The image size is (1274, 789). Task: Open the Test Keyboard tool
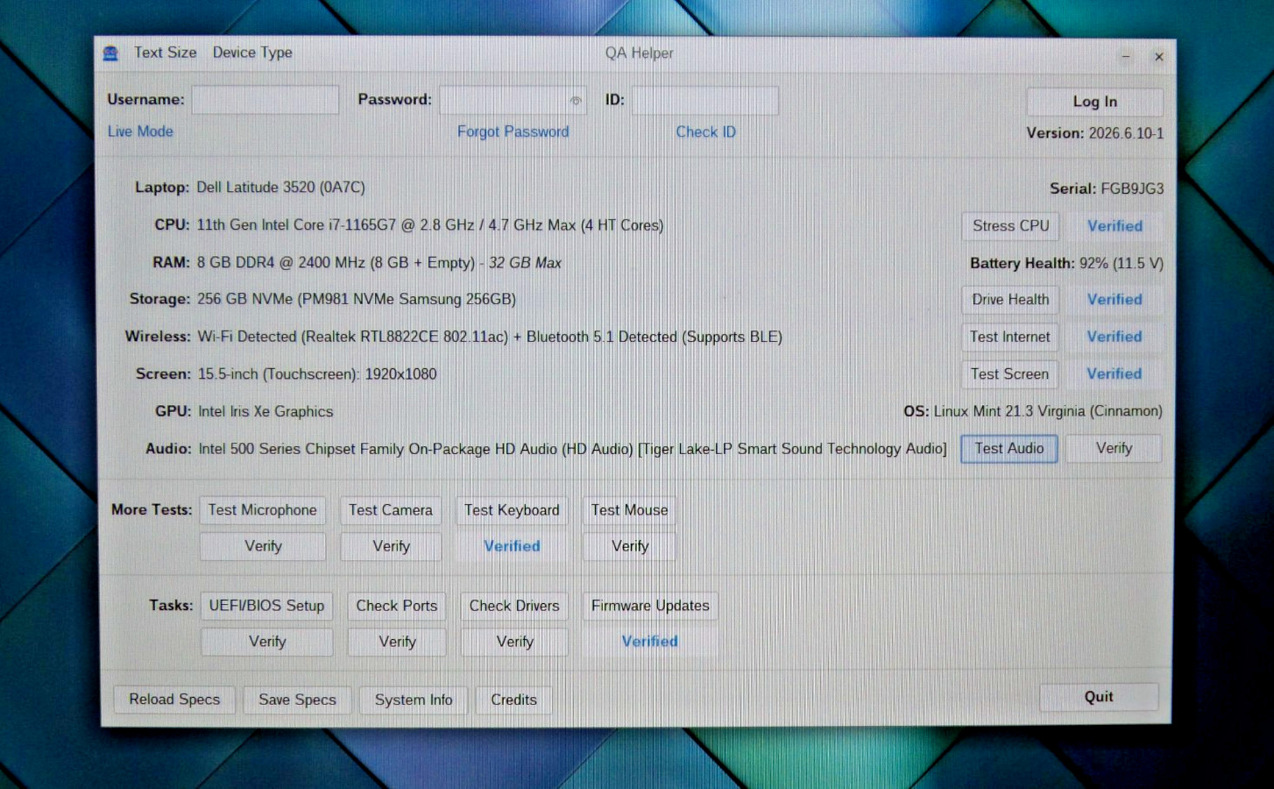pos(512,510)
